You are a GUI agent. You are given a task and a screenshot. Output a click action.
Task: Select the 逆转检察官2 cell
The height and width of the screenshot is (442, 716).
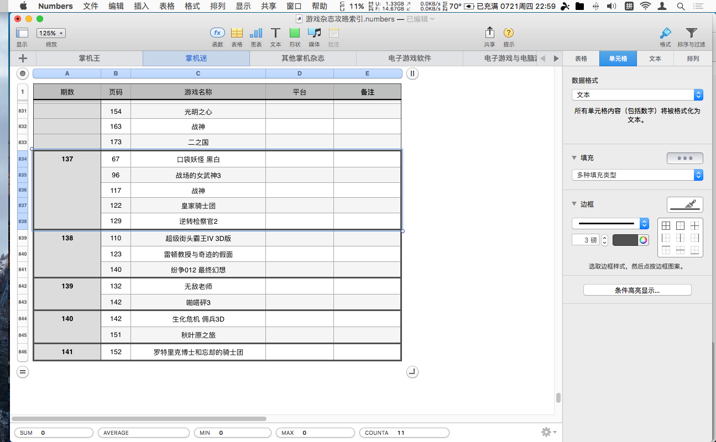click(x=198, y=221)
